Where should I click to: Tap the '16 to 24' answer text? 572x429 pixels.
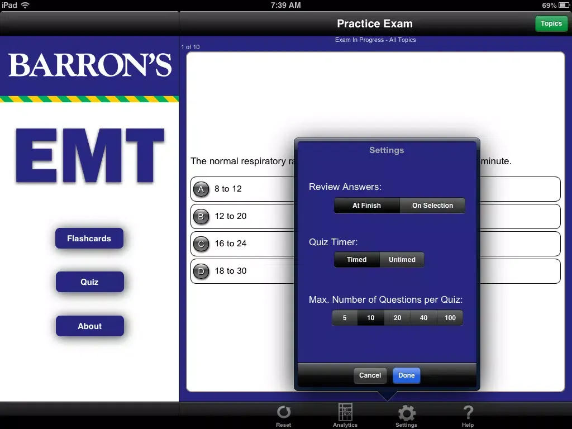pos(231,244)
